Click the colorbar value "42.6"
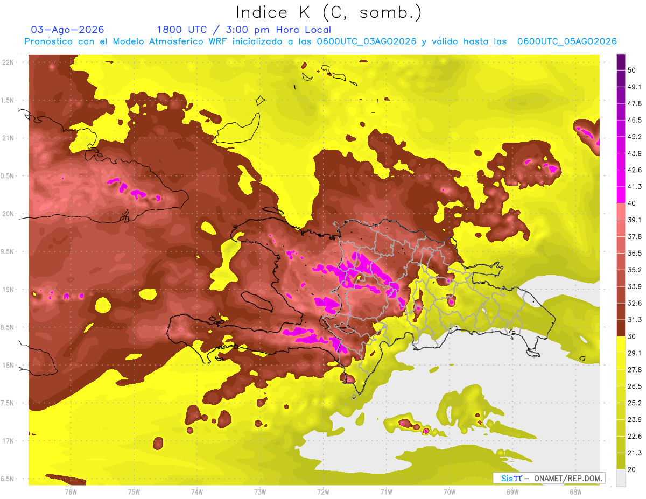Screen dimensions: 646x499 pyautogui.click(x=635, y=170)
